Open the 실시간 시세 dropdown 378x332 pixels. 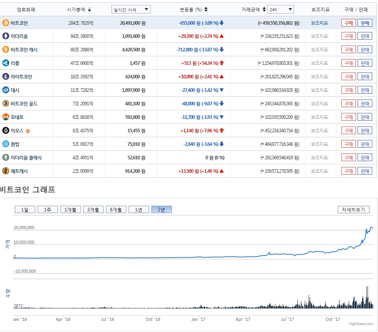(131, 10)
